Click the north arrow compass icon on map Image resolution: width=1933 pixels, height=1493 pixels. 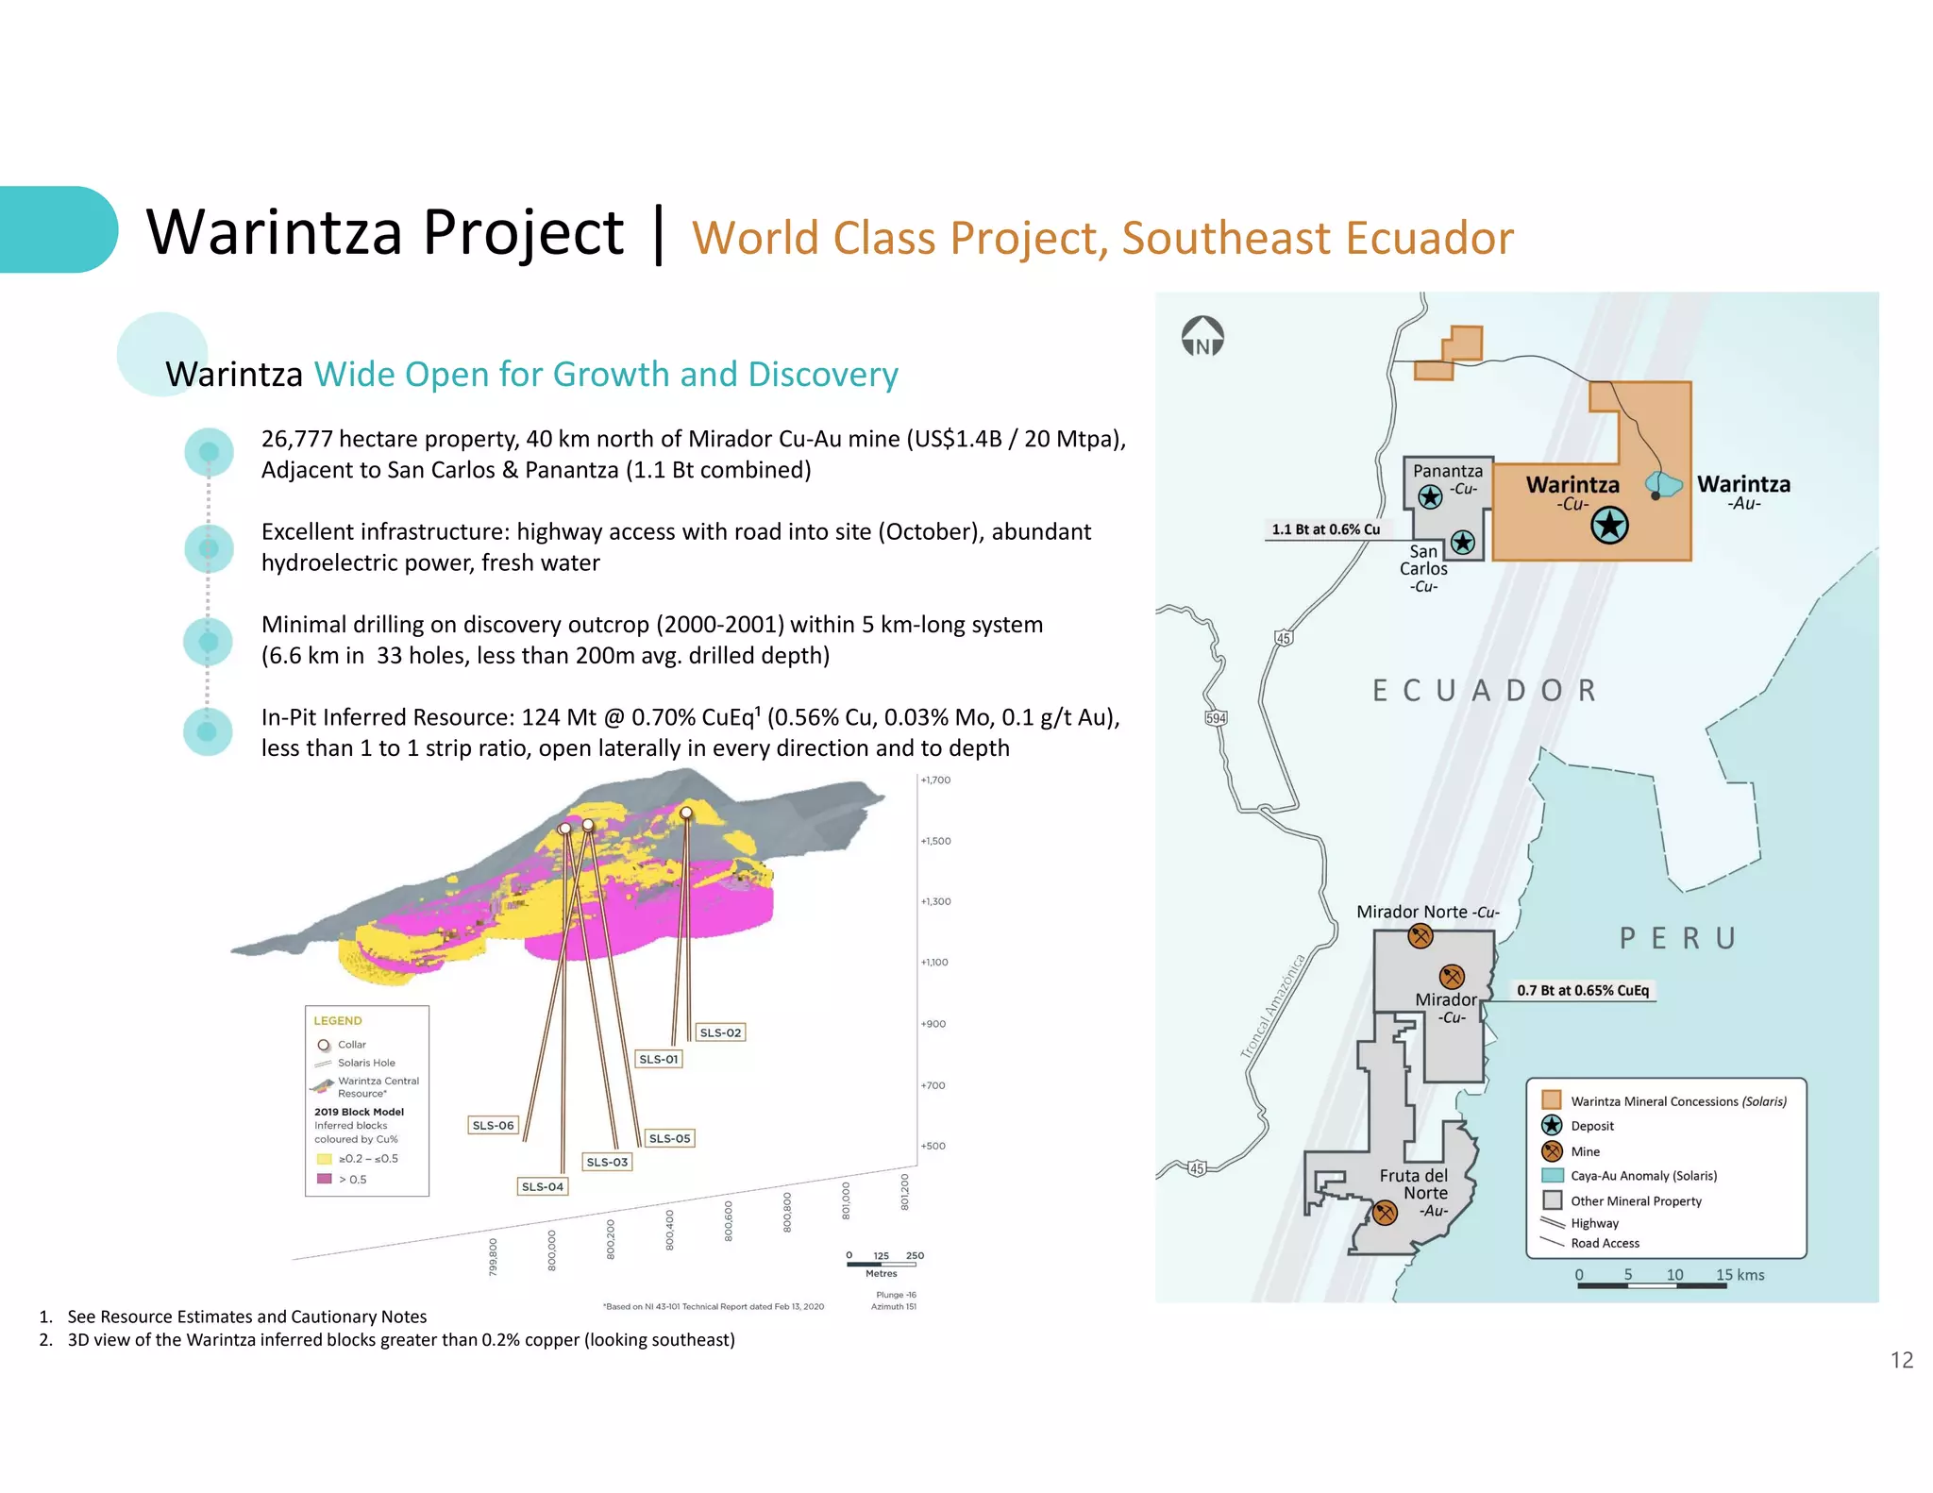coord(1202,337)
